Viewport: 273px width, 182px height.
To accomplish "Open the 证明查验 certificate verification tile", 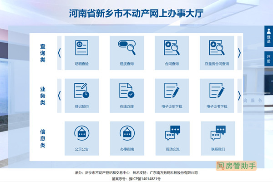I will 81,53.
